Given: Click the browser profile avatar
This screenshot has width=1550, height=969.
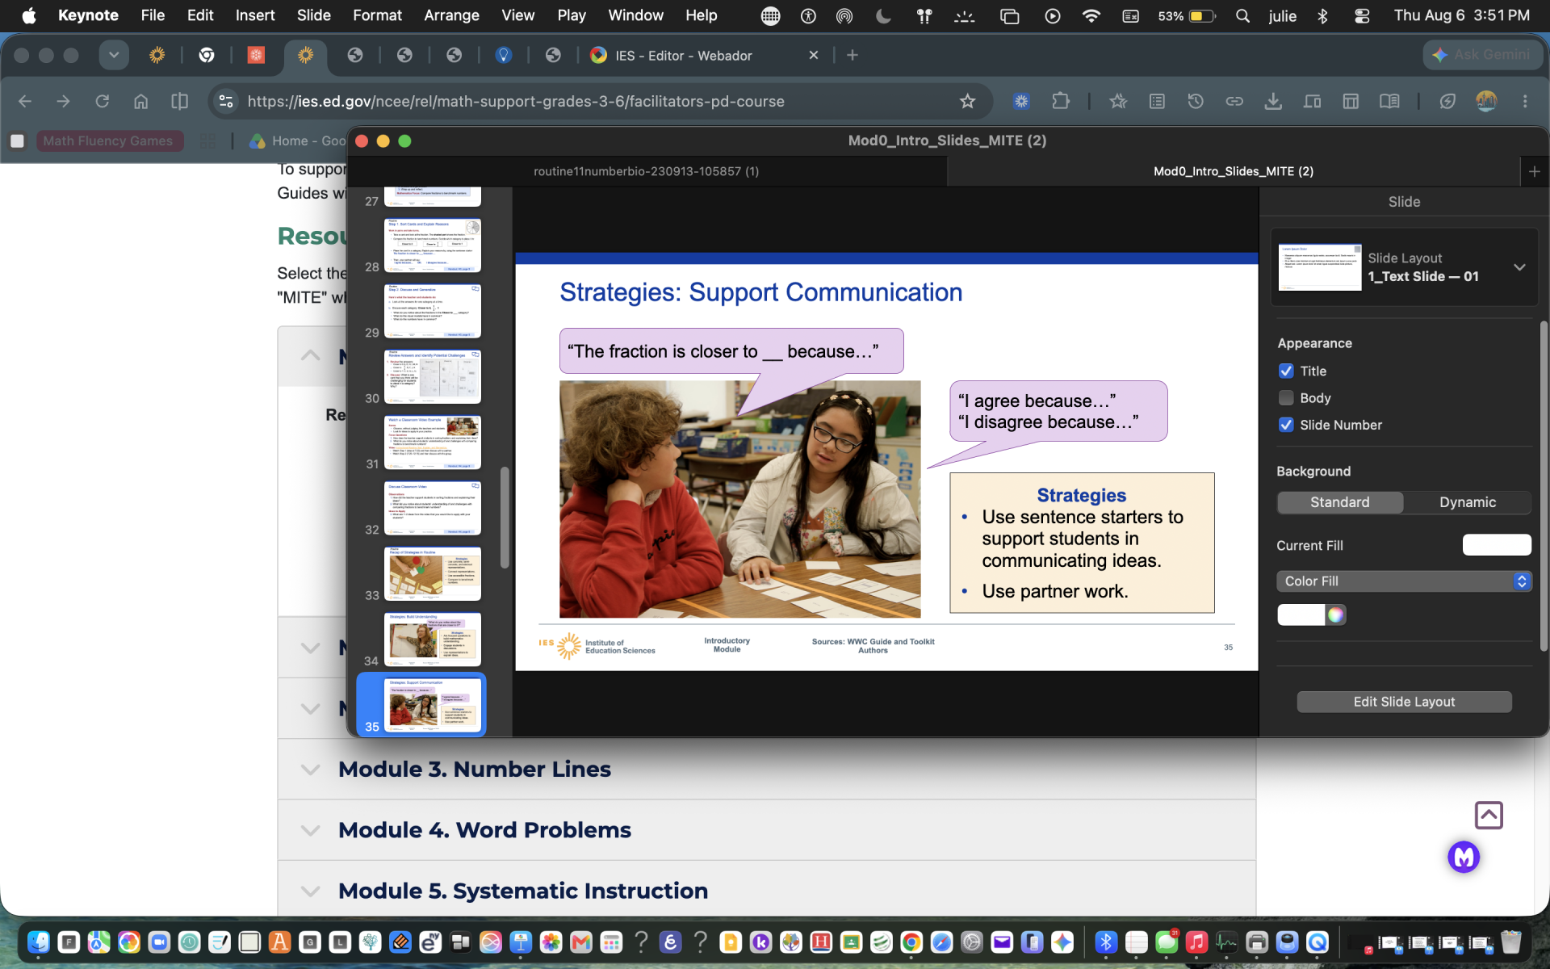Looking at the screenshot, I should click(x=1486, y=101).
